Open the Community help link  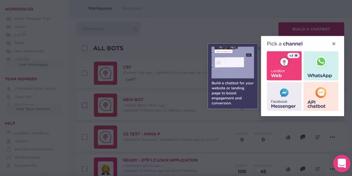pos(25,165)
